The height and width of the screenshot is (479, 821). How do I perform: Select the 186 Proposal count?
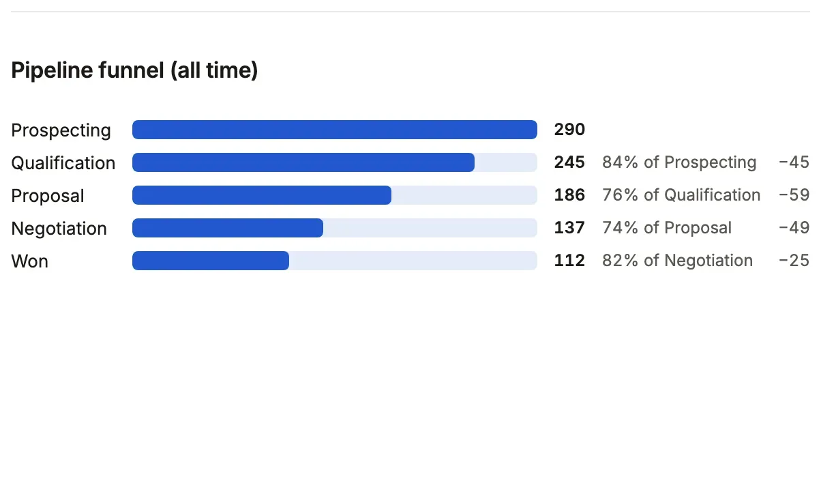click(569, 195)
